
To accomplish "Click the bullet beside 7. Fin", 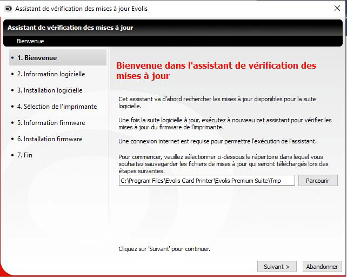I will pos(12,155).
